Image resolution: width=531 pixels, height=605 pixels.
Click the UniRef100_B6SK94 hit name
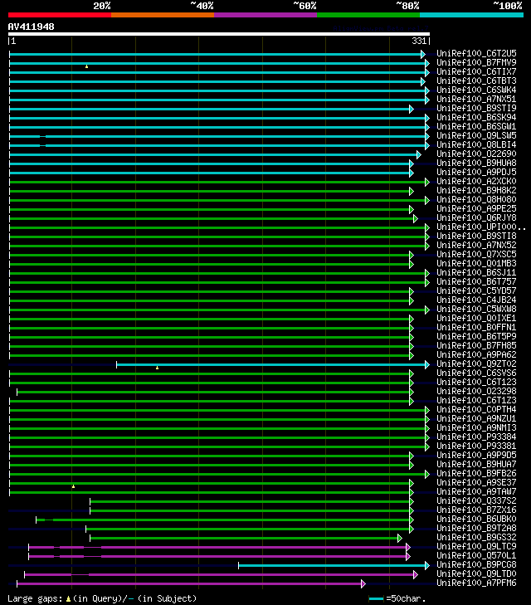coord(476,117)
